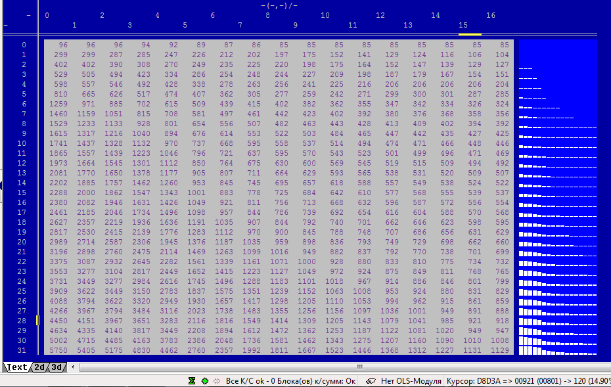Click the bar graph preview for row 31

tap(558, 350)
